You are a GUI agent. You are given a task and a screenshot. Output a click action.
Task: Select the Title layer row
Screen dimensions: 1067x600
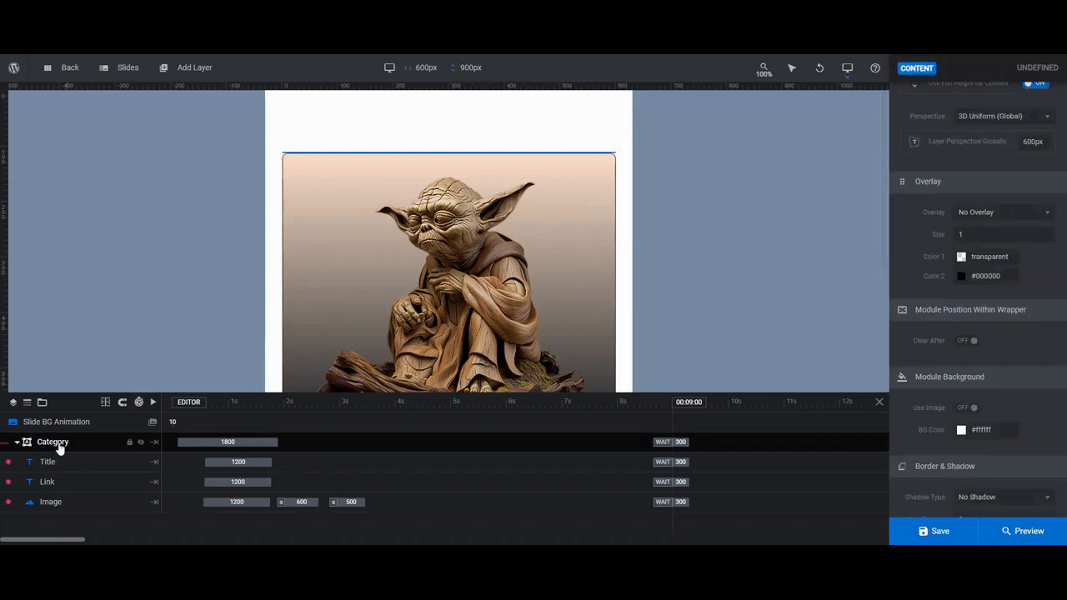[x=81, y=462]
